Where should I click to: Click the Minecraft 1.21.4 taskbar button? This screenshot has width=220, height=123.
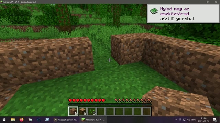(93, 120)
